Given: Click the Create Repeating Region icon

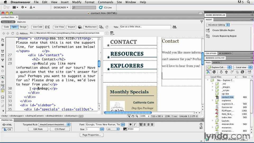Looking at the screenshot, I should [x=208, y=36].
